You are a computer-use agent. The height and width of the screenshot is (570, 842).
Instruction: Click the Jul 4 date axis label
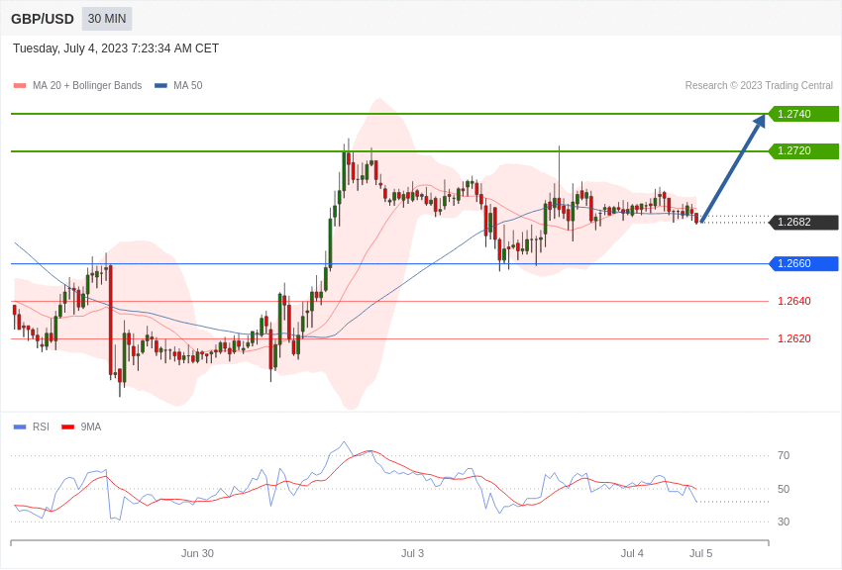tap(632, 553)
